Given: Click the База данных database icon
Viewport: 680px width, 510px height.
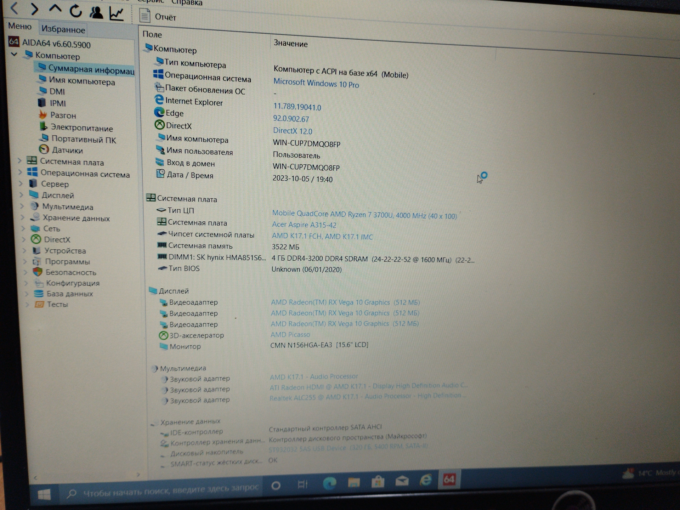Looking at the screenshot, I should coord(39,293).
